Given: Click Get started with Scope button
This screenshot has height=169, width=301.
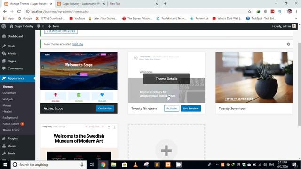Looking at the screenshot, I should (61, 31).
